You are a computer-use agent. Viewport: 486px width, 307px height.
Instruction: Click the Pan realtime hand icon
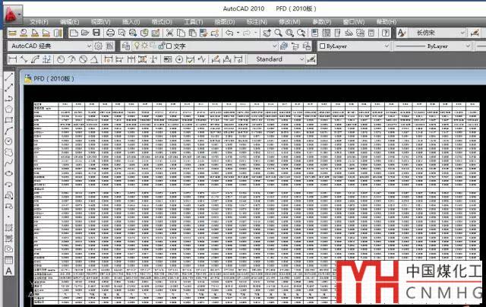pos(267,33)
